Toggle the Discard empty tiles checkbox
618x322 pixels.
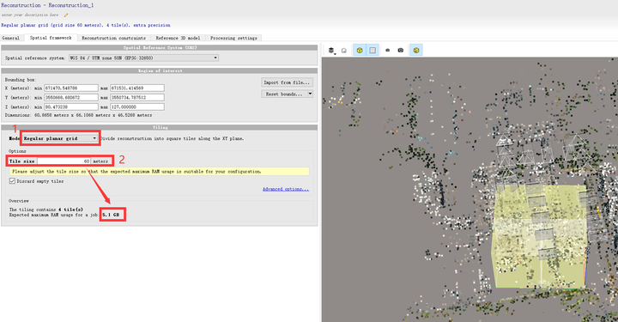(x=12, y=181)
